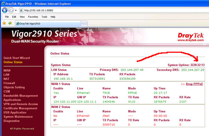209x136 pixels.
Task: Click the browser Forward arrow button
Action: (x=11, y=10)
